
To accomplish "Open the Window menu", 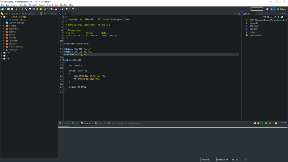I will [x=64, y=5].
